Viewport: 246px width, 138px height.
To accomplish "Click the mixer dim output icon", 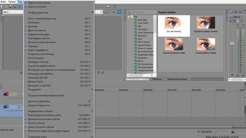I will tap(240, 12).
